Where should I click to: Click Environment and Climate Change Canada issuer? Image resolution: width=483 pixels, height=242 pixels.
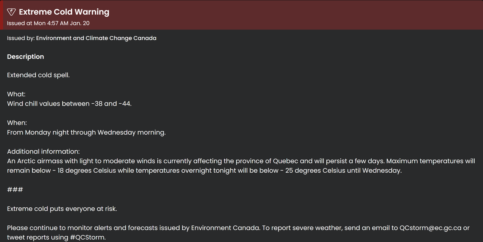96,38
